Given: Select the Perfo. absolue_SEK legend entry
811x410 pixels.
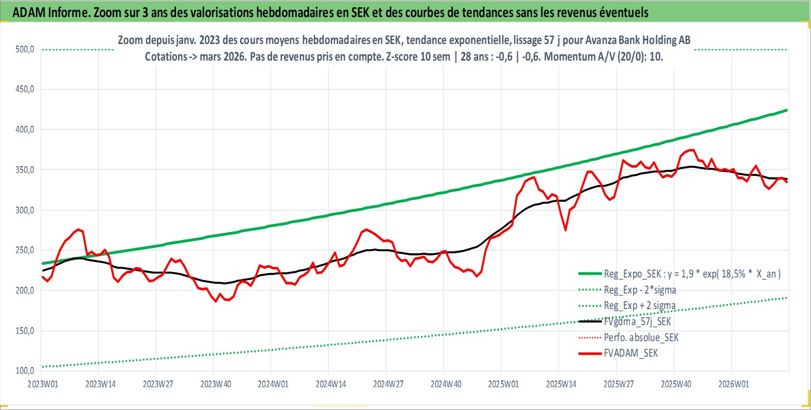Looking at the screenshot, I should pyautogui.click(x=628, y=338).
